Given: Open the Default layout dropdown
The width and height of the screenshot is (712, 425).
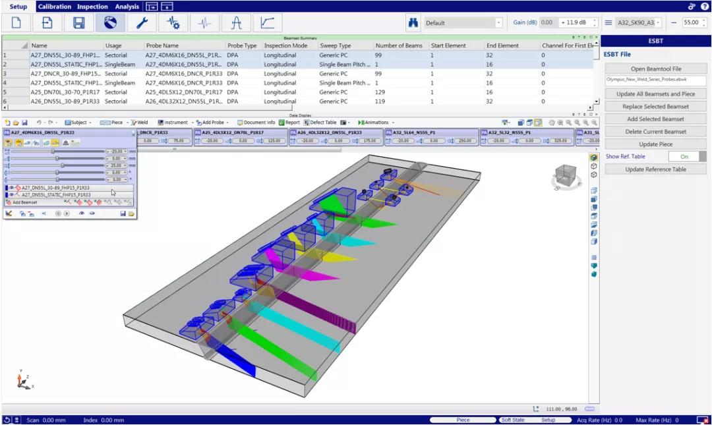Looking at the screenshot, I should coord(463,22).
